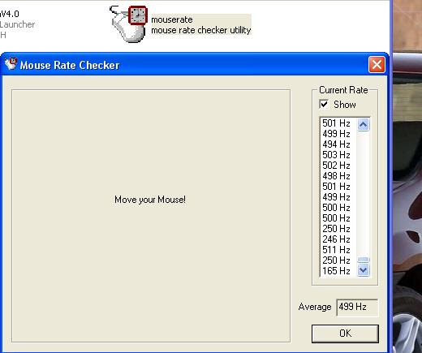
Task: Click the mouserate mouse-and-clock icon
Action: [129, 24]
